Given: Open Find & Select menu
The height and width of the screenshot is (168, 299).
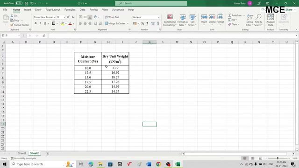Looking at the screenshot, I should (258, 20).
